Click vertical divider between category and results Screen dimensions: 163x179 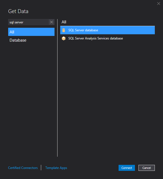tap(57, 88)
